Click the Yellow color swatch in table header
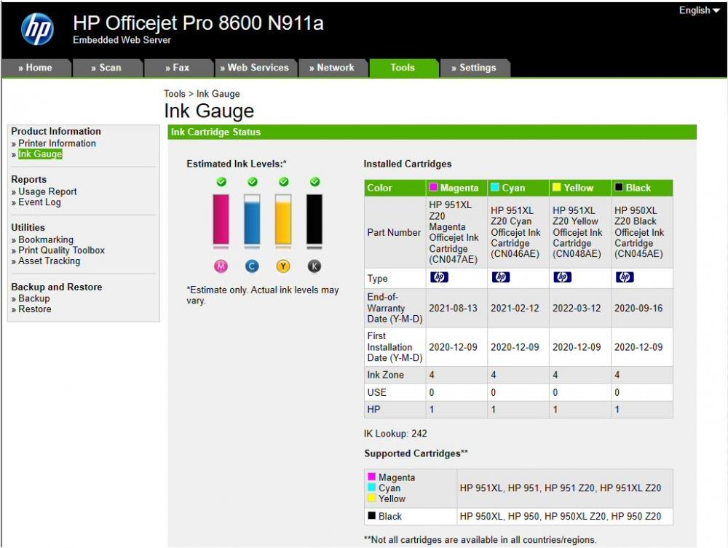The image size is (728, 548). (x=556, y=187)
